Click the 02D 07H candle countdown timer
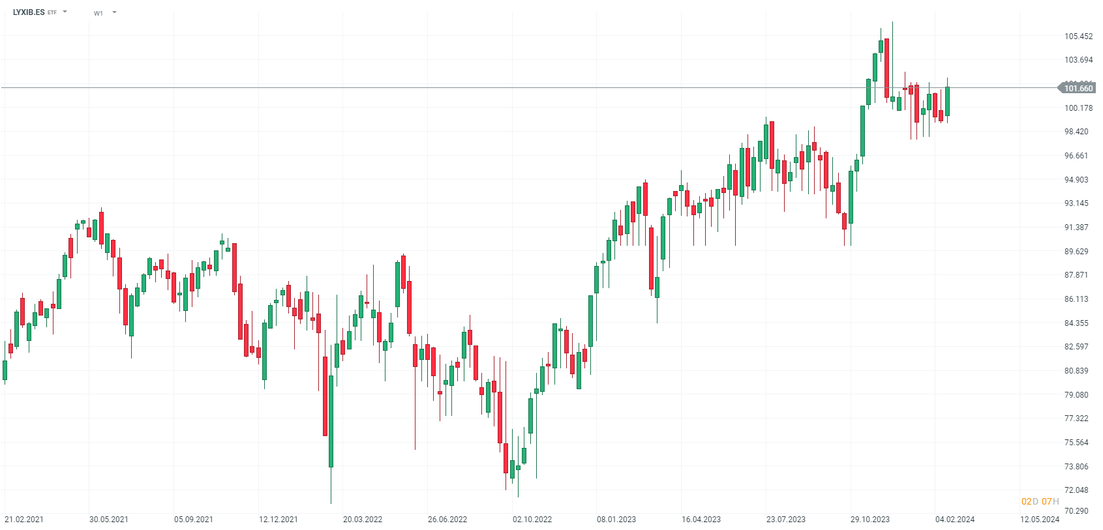The width and height of the screenshot is (1103, 530). [x=1040, y=501]
